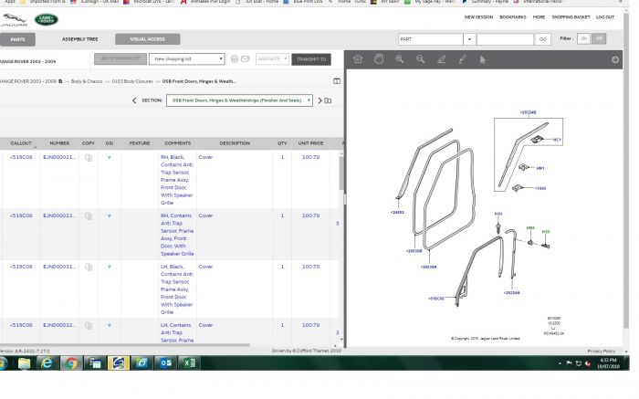Copy part number EJN000032
Screen dimensions: 639x399
coord(89,325)
